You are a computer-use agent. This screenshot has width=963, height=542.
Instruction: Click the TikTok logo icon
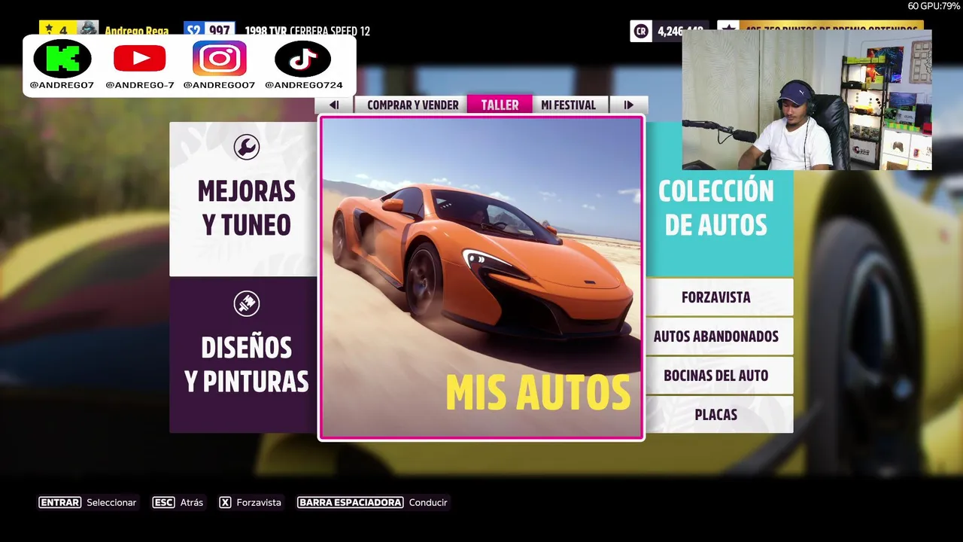(302, 59)
